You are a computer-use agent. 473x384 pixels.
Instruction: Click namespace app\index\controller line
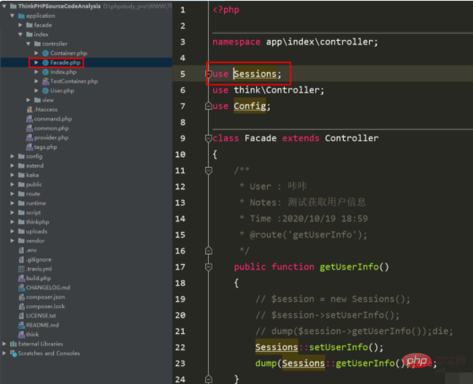(x=295, y=42)
